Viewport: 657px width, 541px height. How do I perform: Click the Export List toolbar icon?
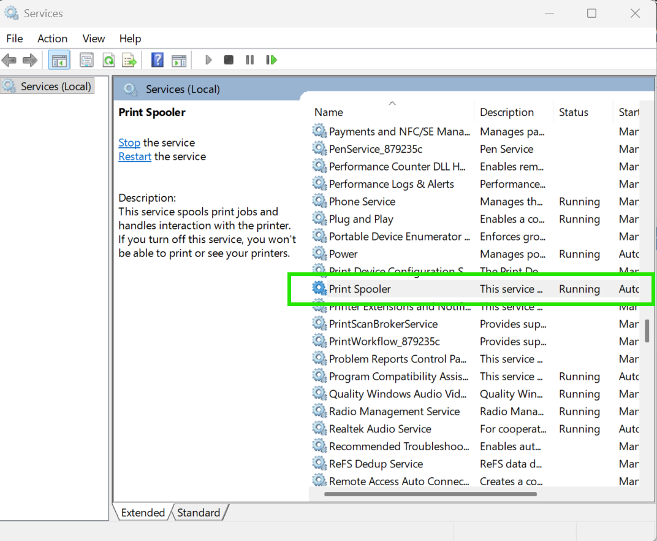pos(129,60)
